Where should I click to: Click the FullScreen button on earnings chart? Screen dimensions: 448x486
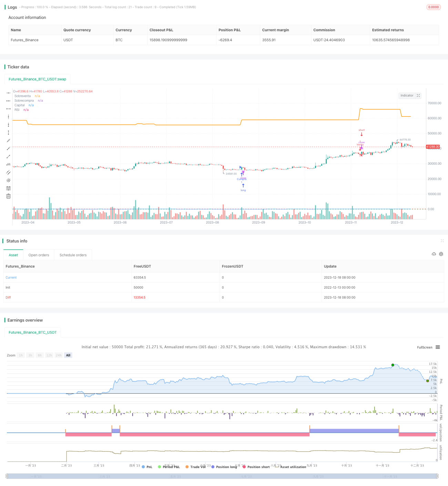point(425,347)
